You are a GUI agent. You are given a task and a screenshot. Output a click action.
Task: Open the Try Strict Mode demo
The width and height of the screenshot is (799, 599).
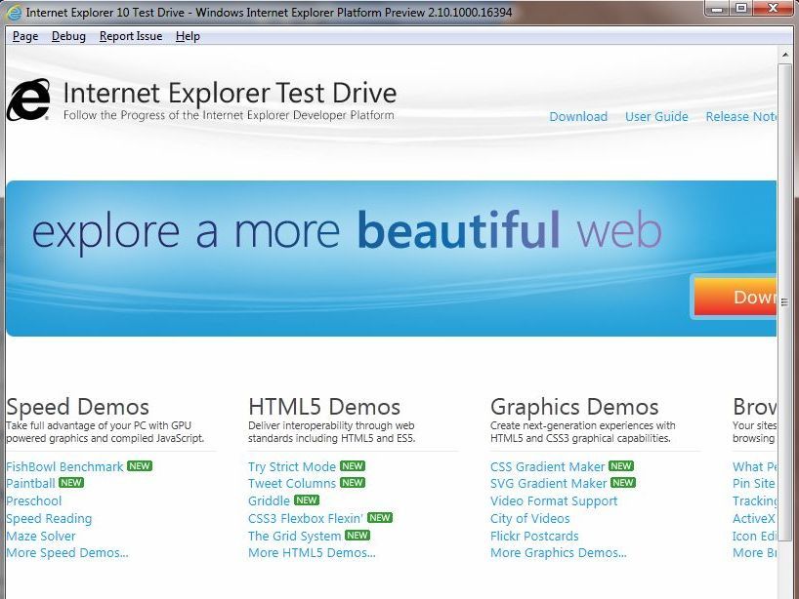(x=292, y=466)
